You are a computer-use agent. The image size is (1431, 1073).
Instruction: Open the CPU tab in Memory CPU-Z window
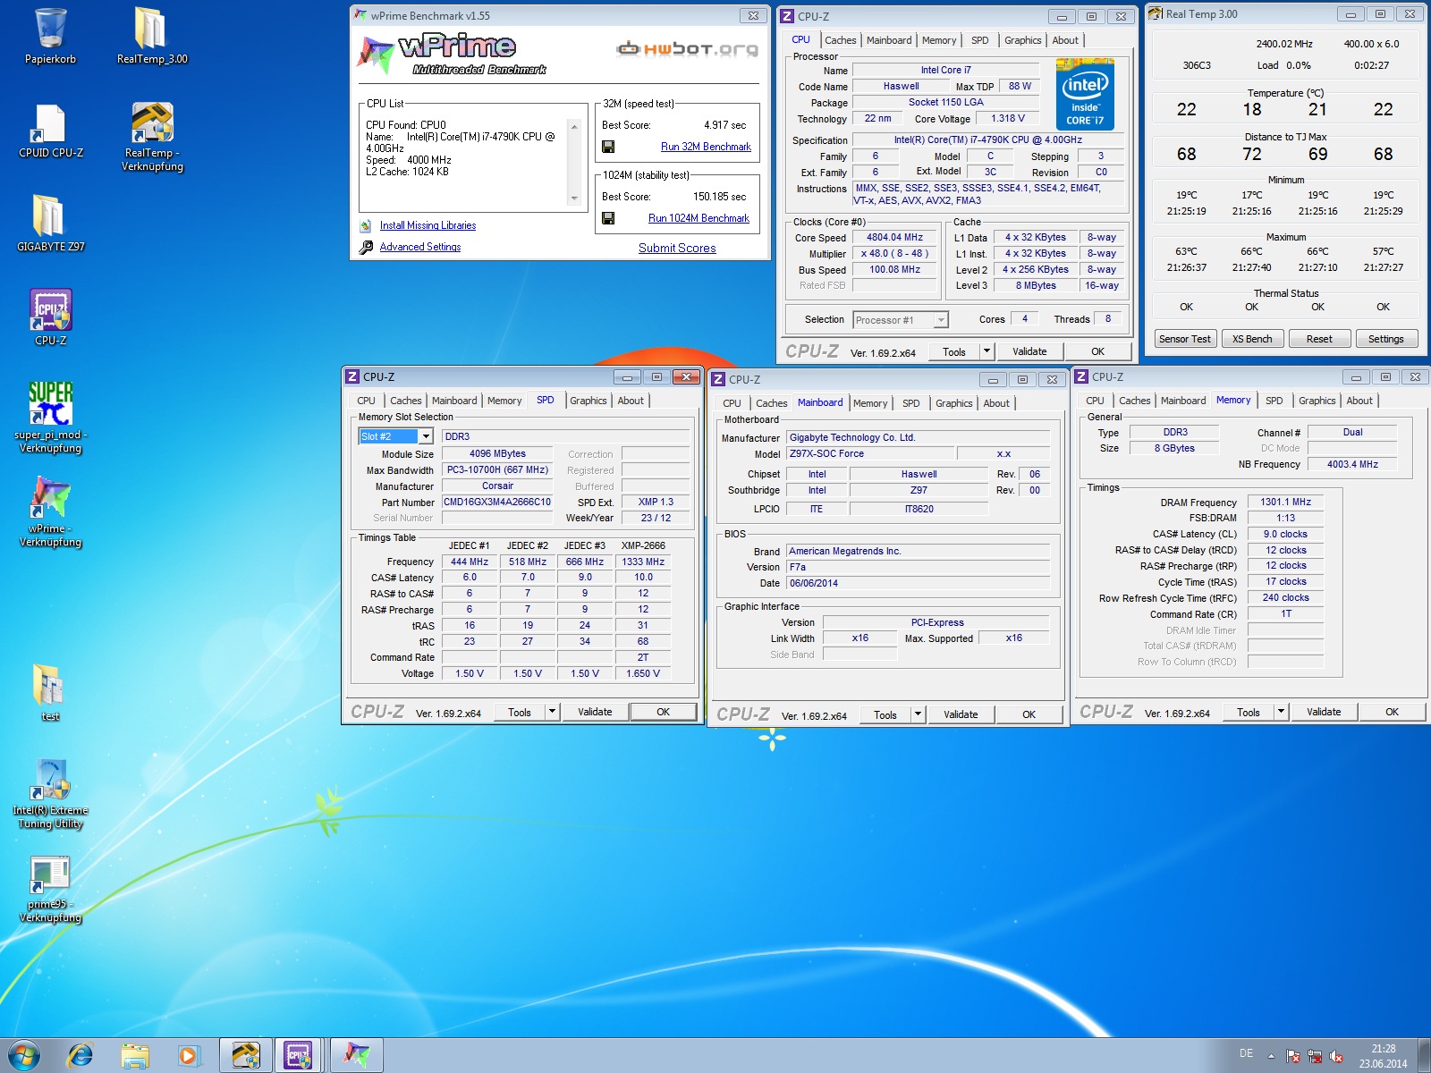(x=1095, y=401)
